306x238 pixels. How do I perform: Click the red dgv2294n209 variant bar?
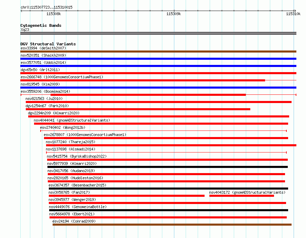pos(159,116)
